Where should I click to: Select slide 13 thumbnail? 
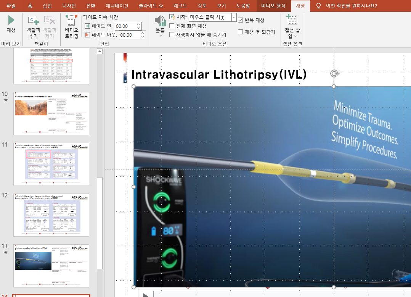(x=51, y=266)
